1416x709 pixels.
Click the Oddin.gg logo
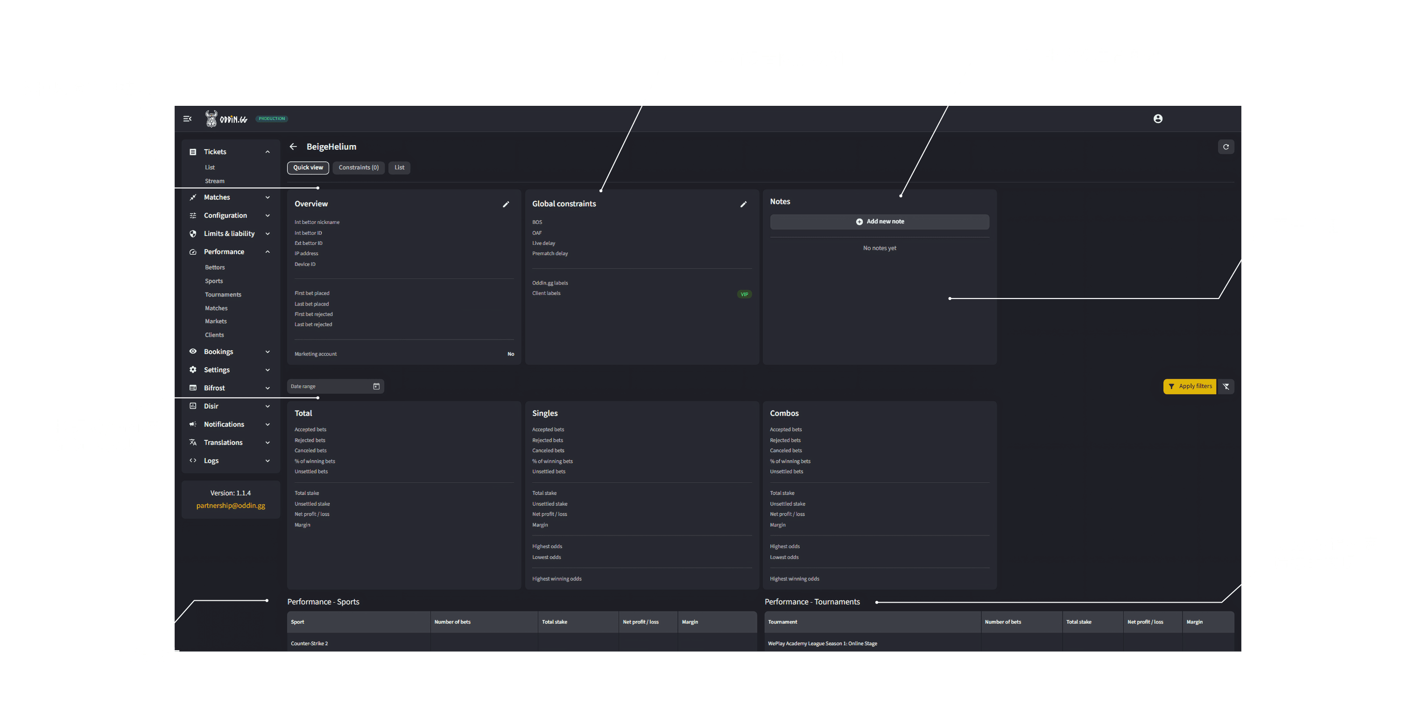tap(226, 118)
